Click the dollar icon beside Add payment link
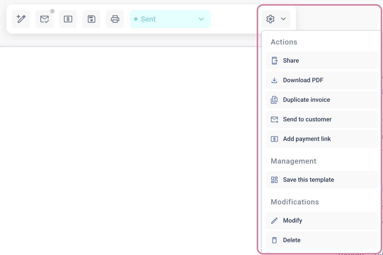383x255 pixels. 274,139
